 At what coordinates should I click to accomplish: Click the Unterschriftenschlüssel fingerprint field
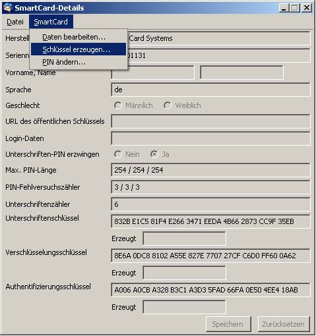[210, 221]
